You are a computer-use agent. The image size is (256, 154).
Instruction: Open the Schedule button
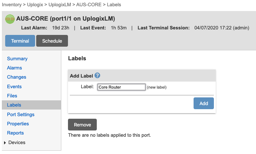(52, 41)
